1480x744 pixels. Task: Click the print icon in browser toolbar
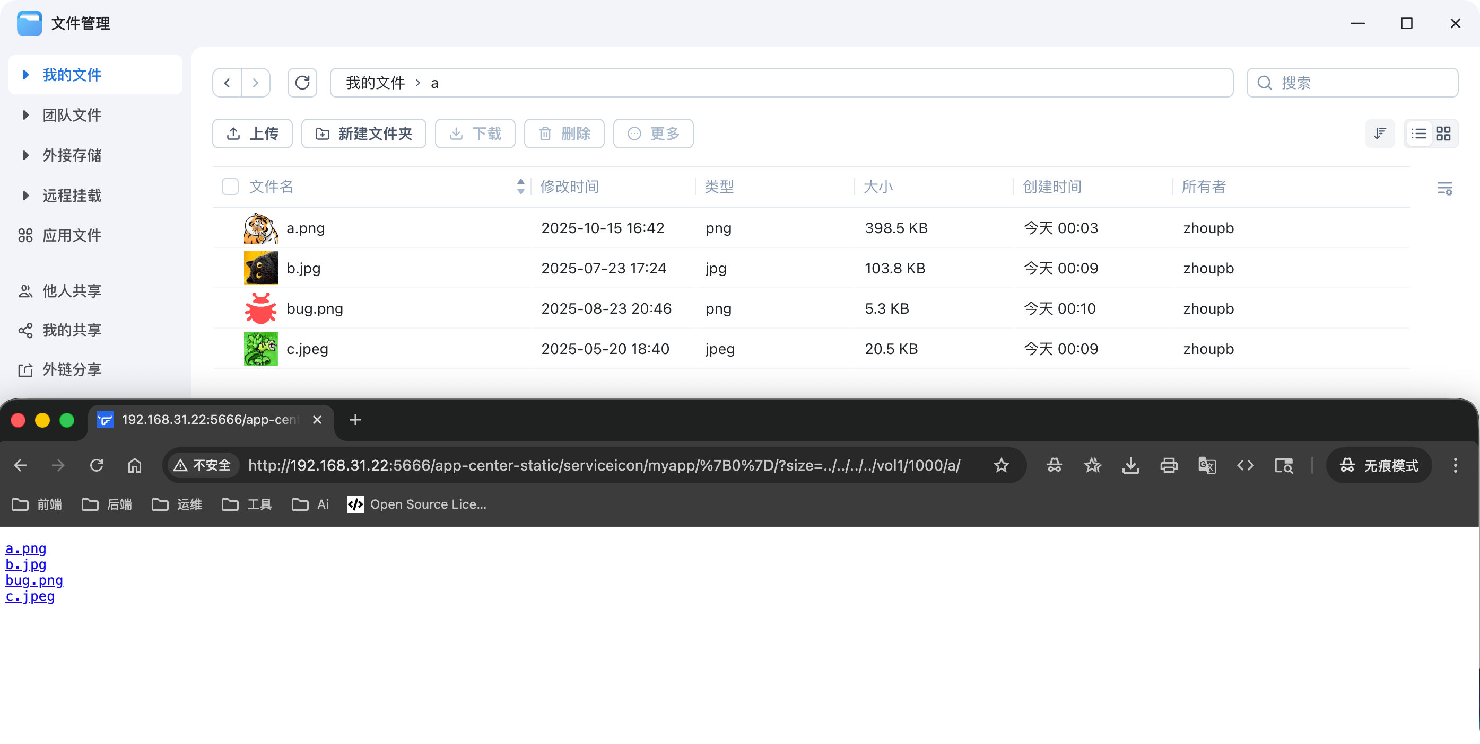tap(1169, 466)
